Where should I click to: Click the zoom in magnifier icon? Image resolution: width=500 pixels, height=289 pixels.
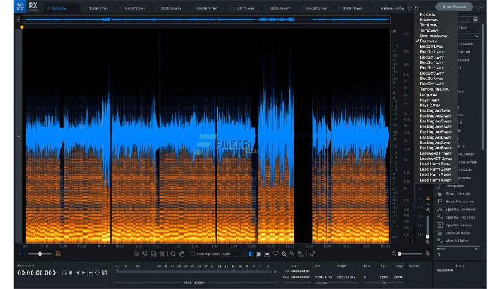[137, 254]
